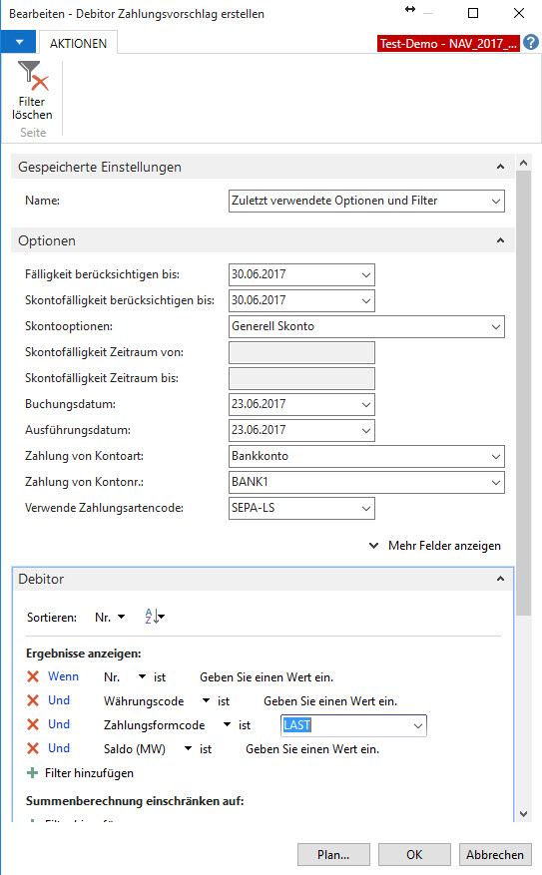Open the Verwende Zahlungsartencode dropdown
542x875 pixels.
click(366, 509)
